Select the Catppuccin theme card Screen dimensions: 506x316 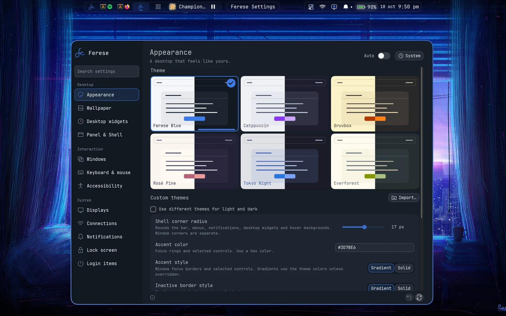284,104
